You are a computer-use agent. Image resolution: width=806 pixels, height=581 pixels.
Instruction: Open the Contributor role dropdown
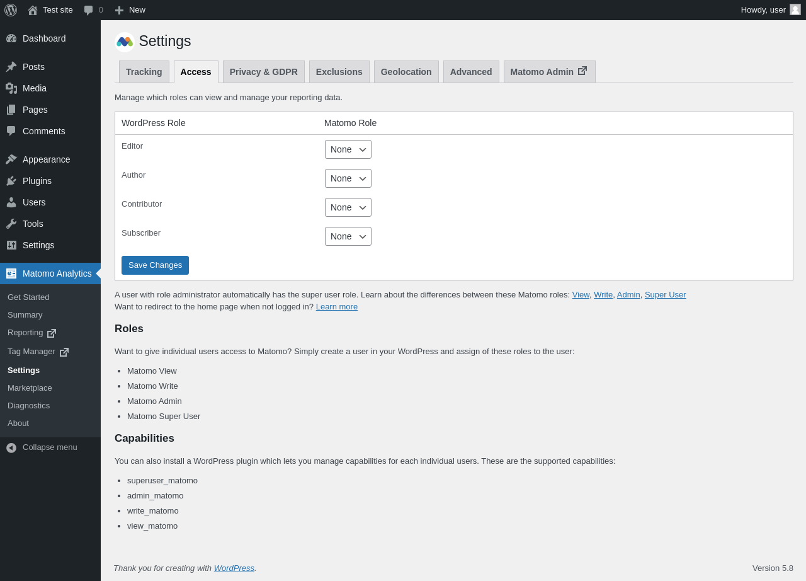[x=348, y=207]
